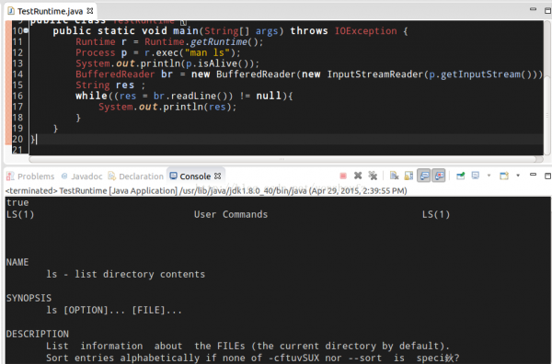
Task: Toggle show console on standard output change
Action: 424,176
